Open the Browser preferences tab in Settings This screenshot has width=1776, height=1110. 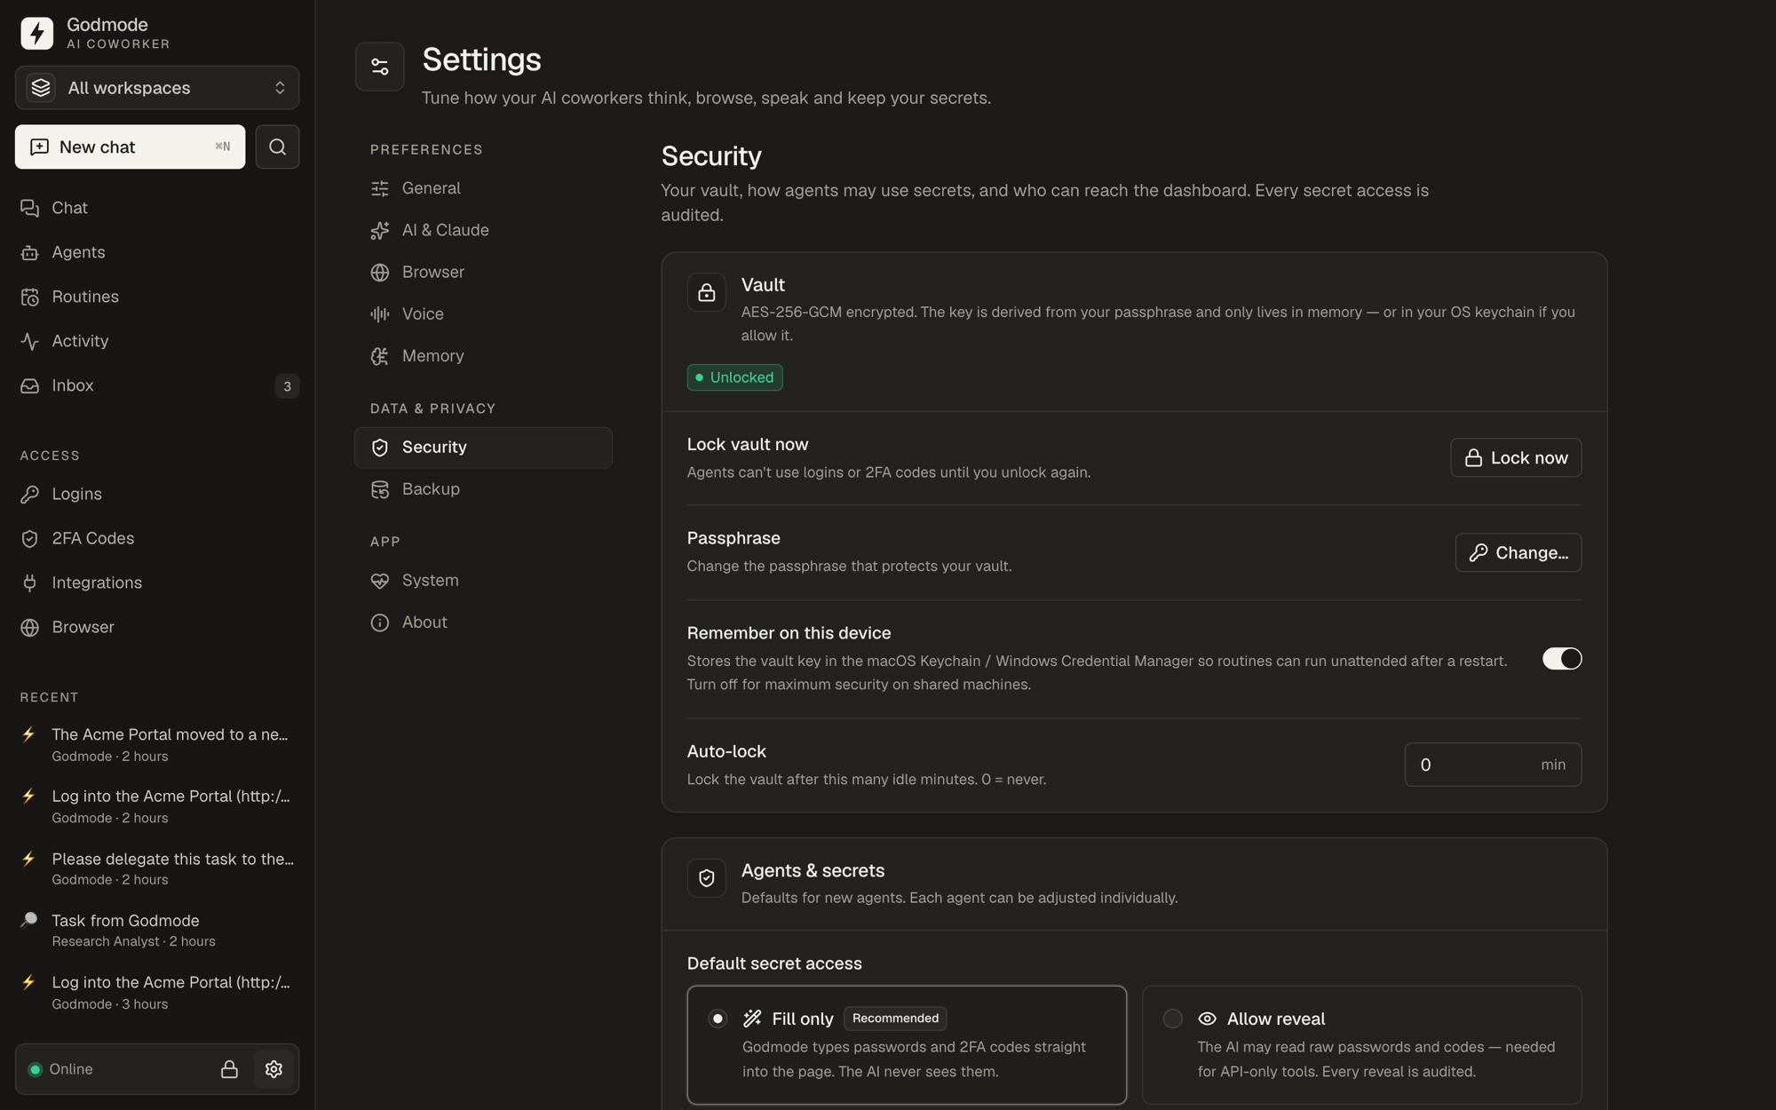483,272
